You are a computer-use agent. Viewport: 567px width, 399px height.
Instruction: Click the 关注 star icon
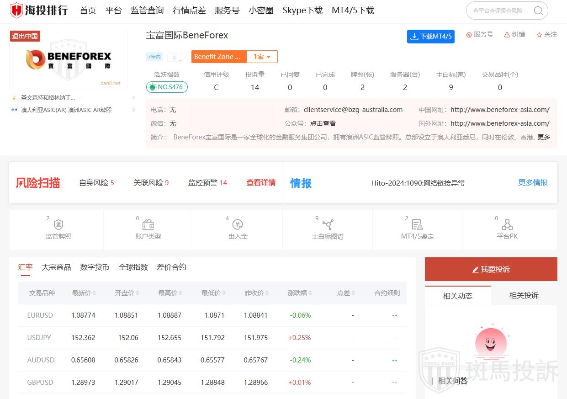click(539, 35)
